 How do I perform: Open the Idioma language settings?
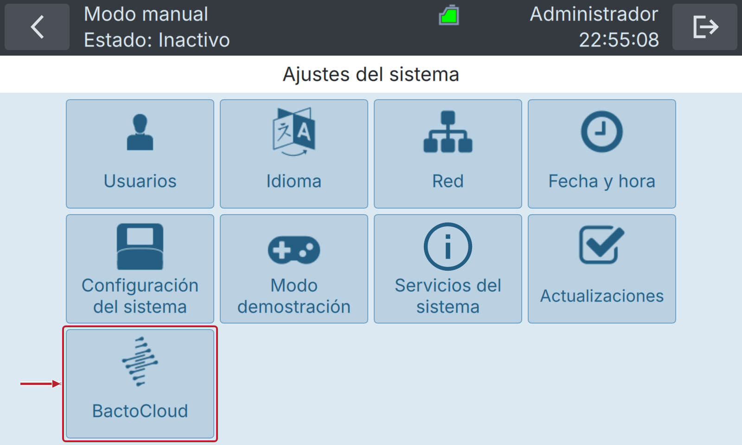(x=294, y=154)
